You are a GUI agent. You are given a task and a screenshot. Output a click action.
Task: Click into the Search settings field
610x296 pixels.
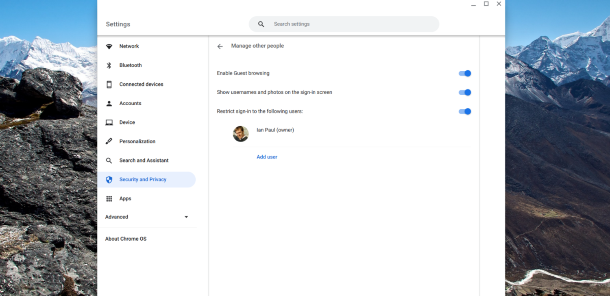[344, 24]
